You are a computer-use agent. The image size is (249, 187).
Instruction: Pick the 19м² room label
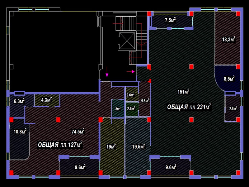pos(111,146)
